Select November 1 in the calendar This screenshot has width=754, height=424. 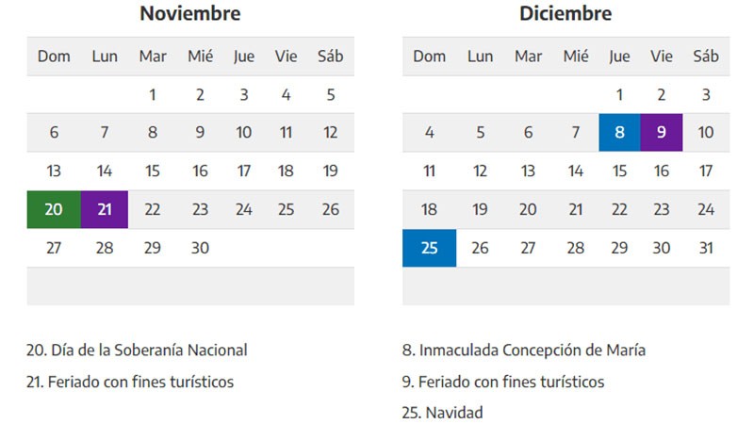coord(153,94)
